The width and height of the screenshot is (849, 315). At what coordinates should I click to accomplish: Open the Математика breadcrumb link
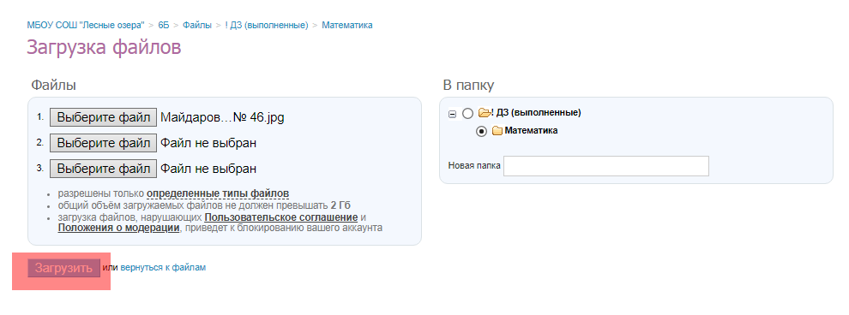(x=347, y=25)
